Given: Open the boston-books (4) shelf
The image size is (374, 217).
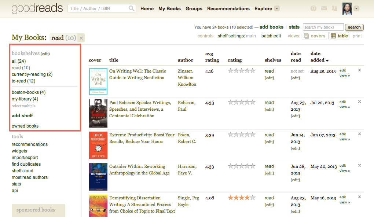Looking at the screenshot, I should [29, 92].
